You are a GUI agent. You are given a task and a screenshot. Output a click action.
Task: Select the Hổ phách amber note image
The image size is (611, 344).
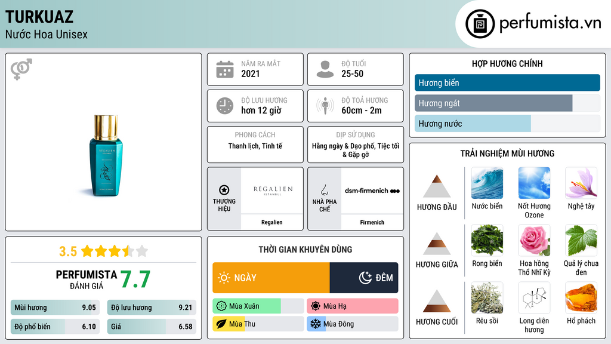pos(581,298)
